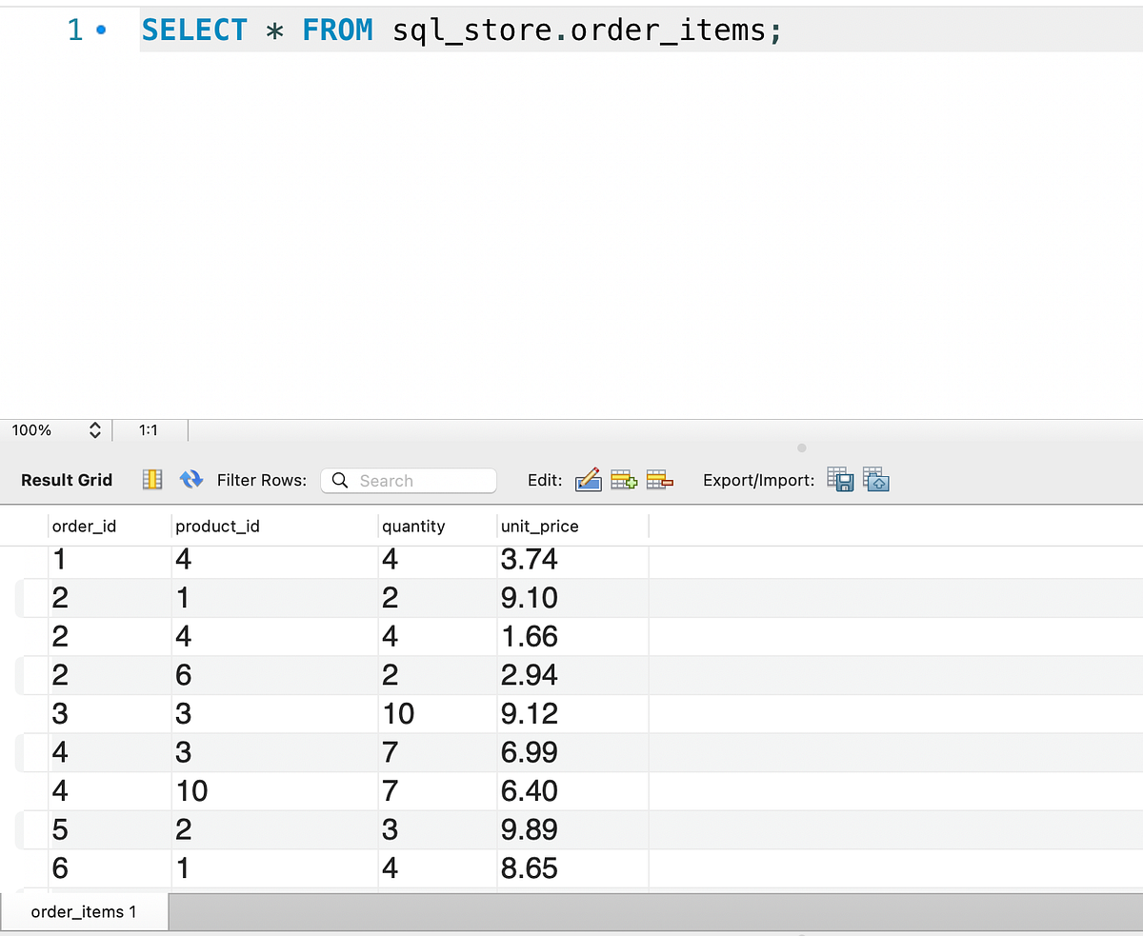Click the 1:1 zoom reset control
Screen dimensions: 1143x936
[x=149, y=429]
